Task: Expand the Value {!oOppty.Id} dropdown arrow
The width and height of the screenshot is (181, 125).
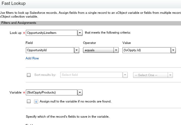Action: pyautogui.click(x=173, y=50)
